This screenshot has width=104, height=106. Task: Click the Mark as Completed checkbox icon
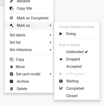point(11,18)
